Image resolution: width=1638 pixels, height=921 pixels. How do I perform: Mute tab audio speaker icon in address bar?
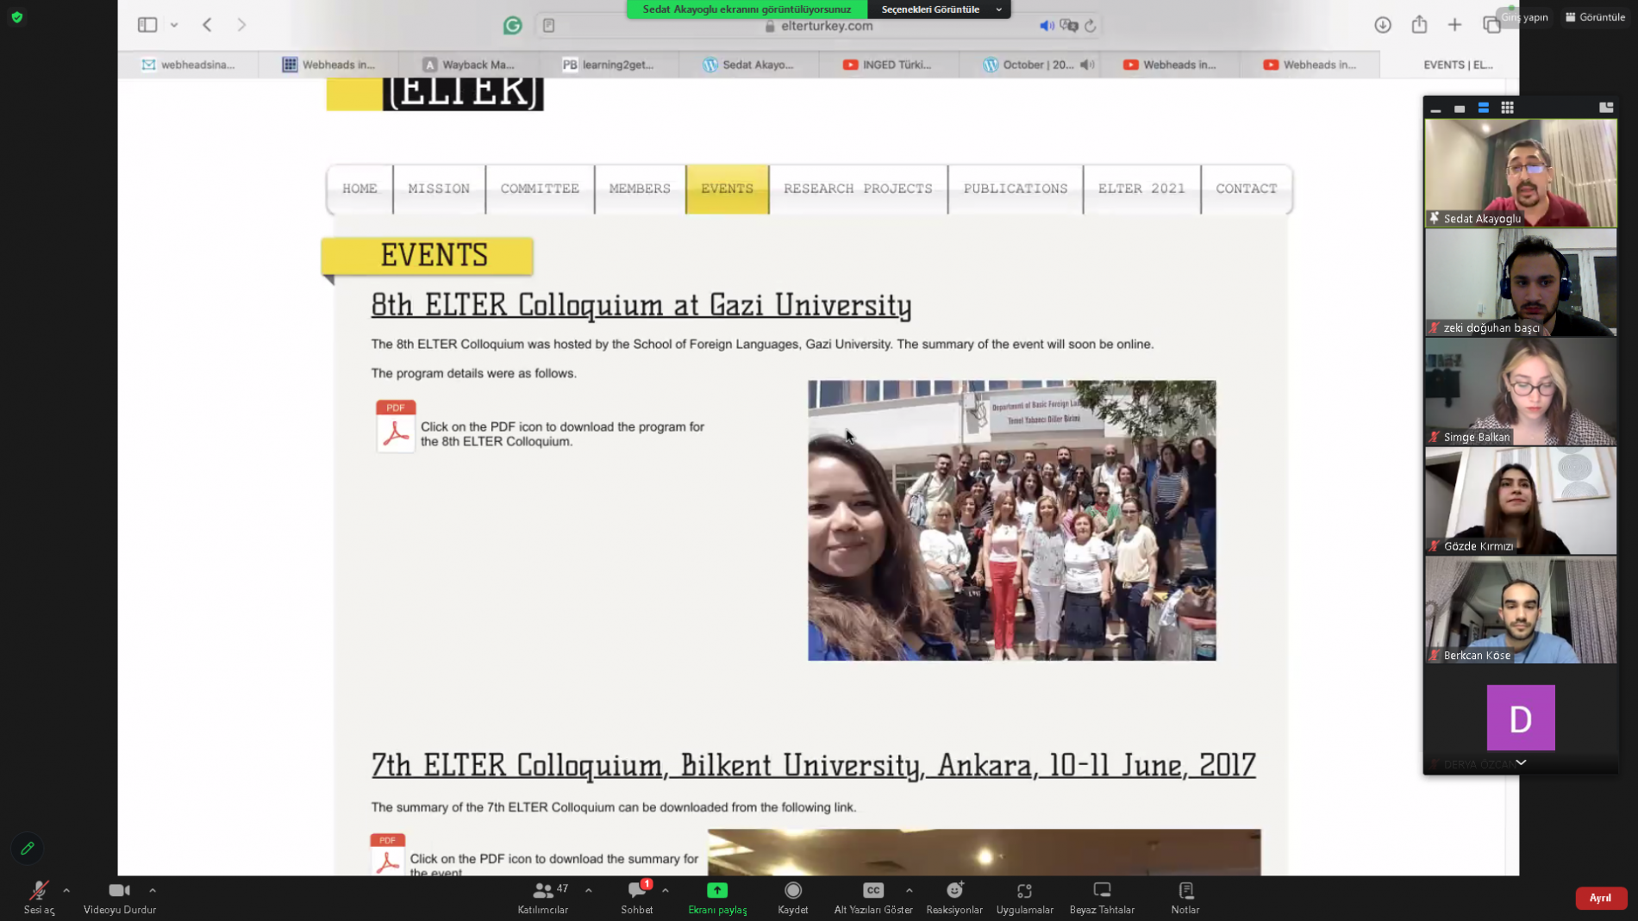pyautogui.click(x=1047, y=26)
